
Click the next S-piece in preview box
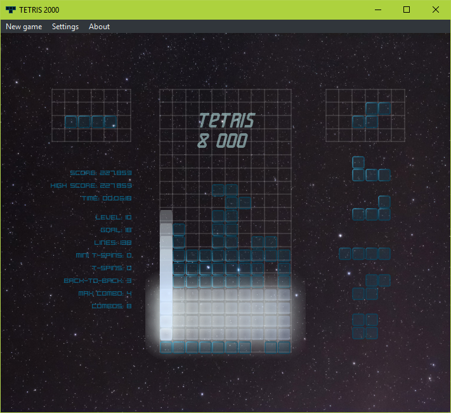coord(371,115)
